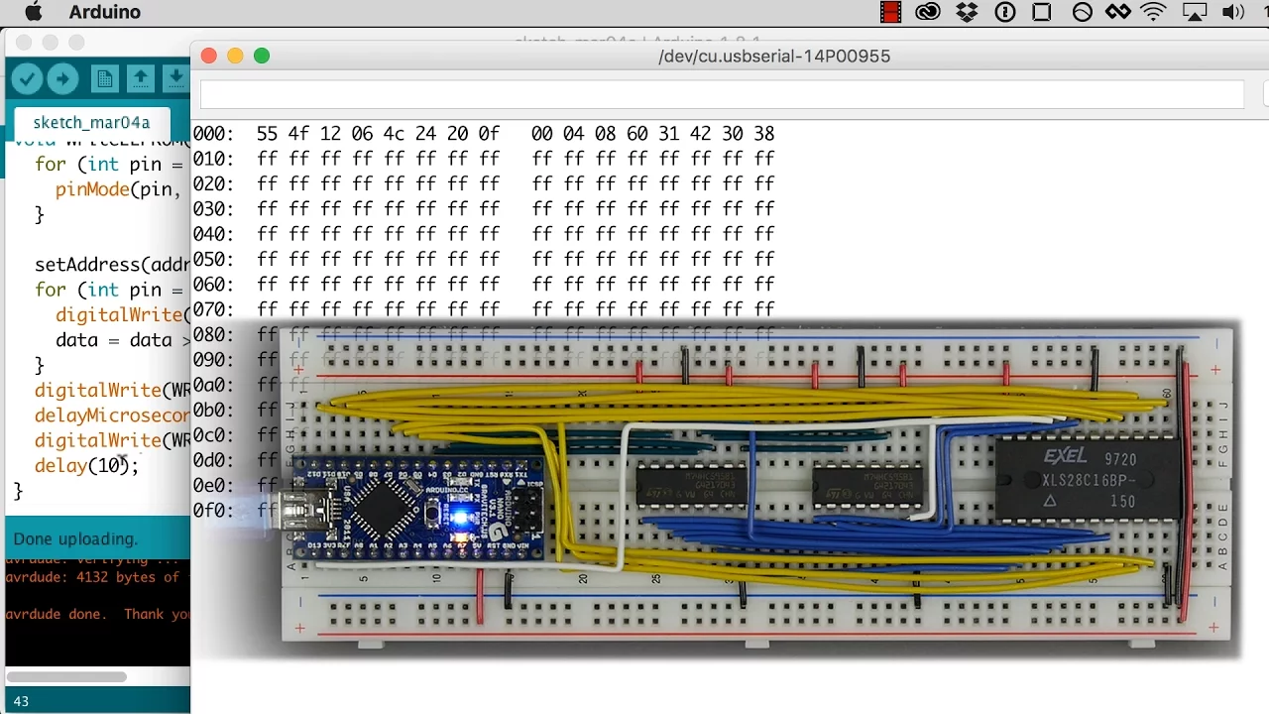Click the horizontal scrollbar below the console

[65, 676]
